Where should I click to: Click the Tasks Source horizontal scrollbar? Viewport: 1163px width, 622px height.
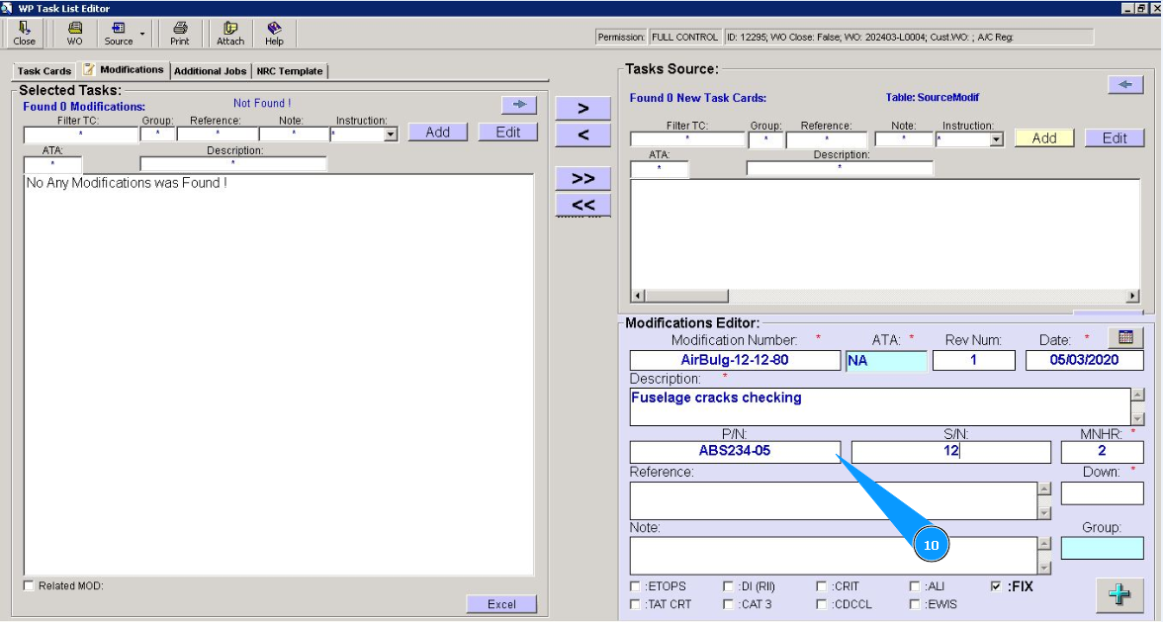point(885,296)
